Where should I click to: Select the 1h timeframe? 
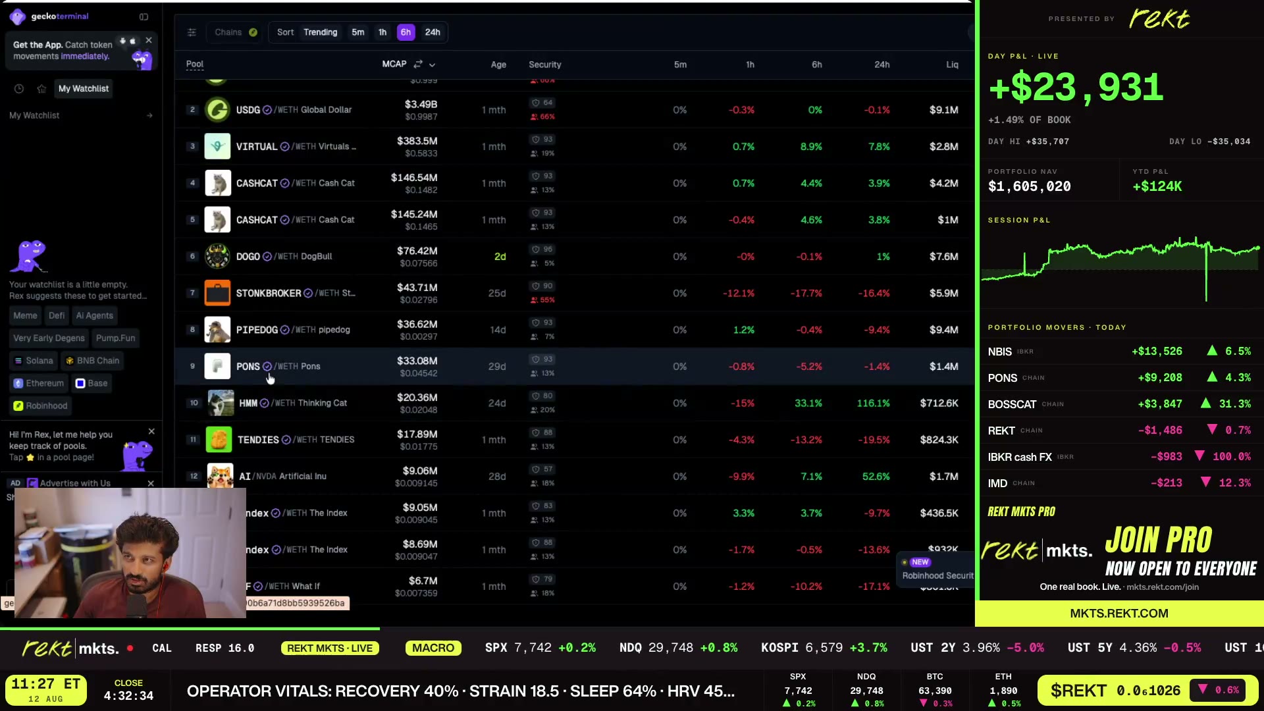point(382,32)
